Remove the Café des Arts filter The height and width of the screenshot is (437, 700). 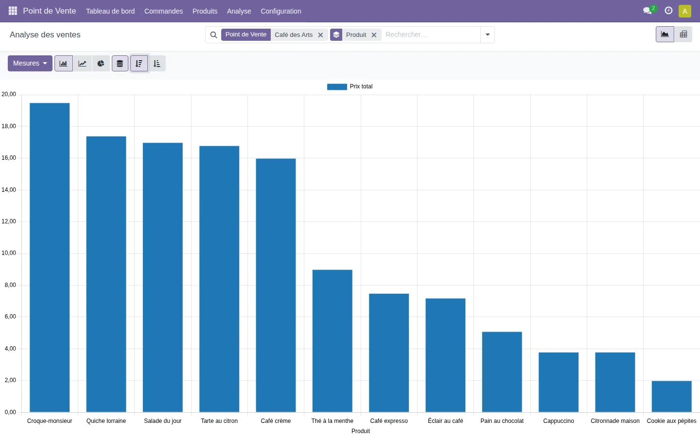click(320, 35)
